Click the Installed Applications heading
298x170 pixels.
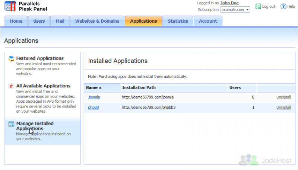118,61
